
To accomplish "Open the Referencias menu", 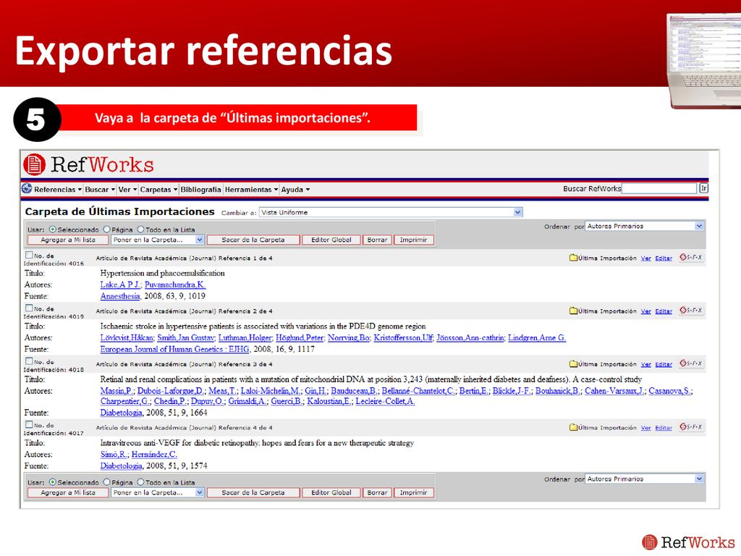I will coord(58,189).
